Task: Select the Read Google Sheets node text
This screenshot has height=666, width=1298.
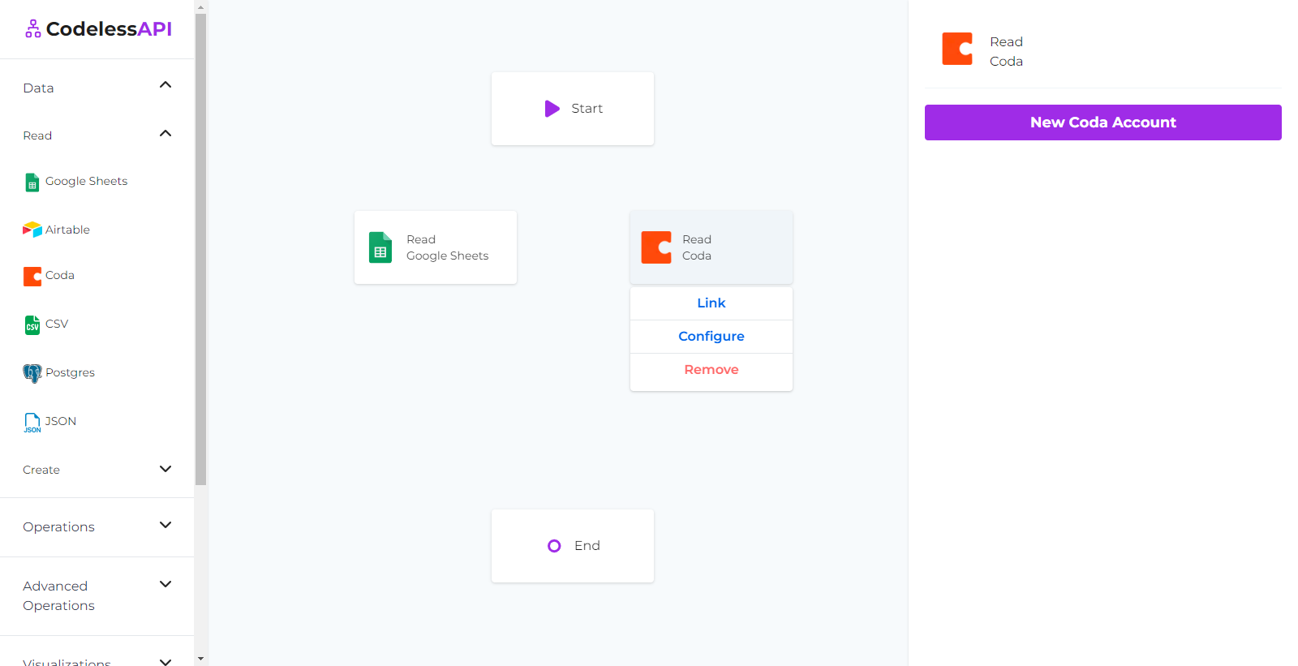Action: point(448,247)
